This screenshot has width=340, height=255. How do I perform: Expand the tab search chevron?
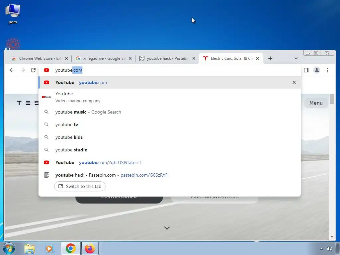point(296,58)
